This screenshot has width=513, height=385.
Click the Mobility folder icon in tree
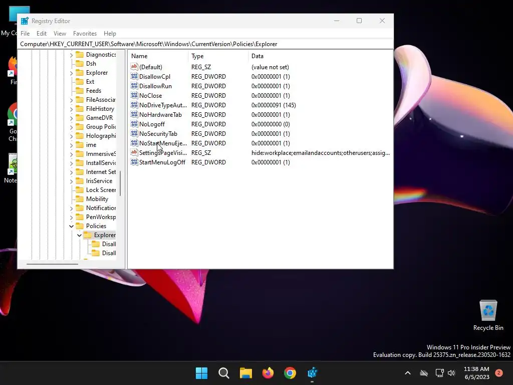80,199
